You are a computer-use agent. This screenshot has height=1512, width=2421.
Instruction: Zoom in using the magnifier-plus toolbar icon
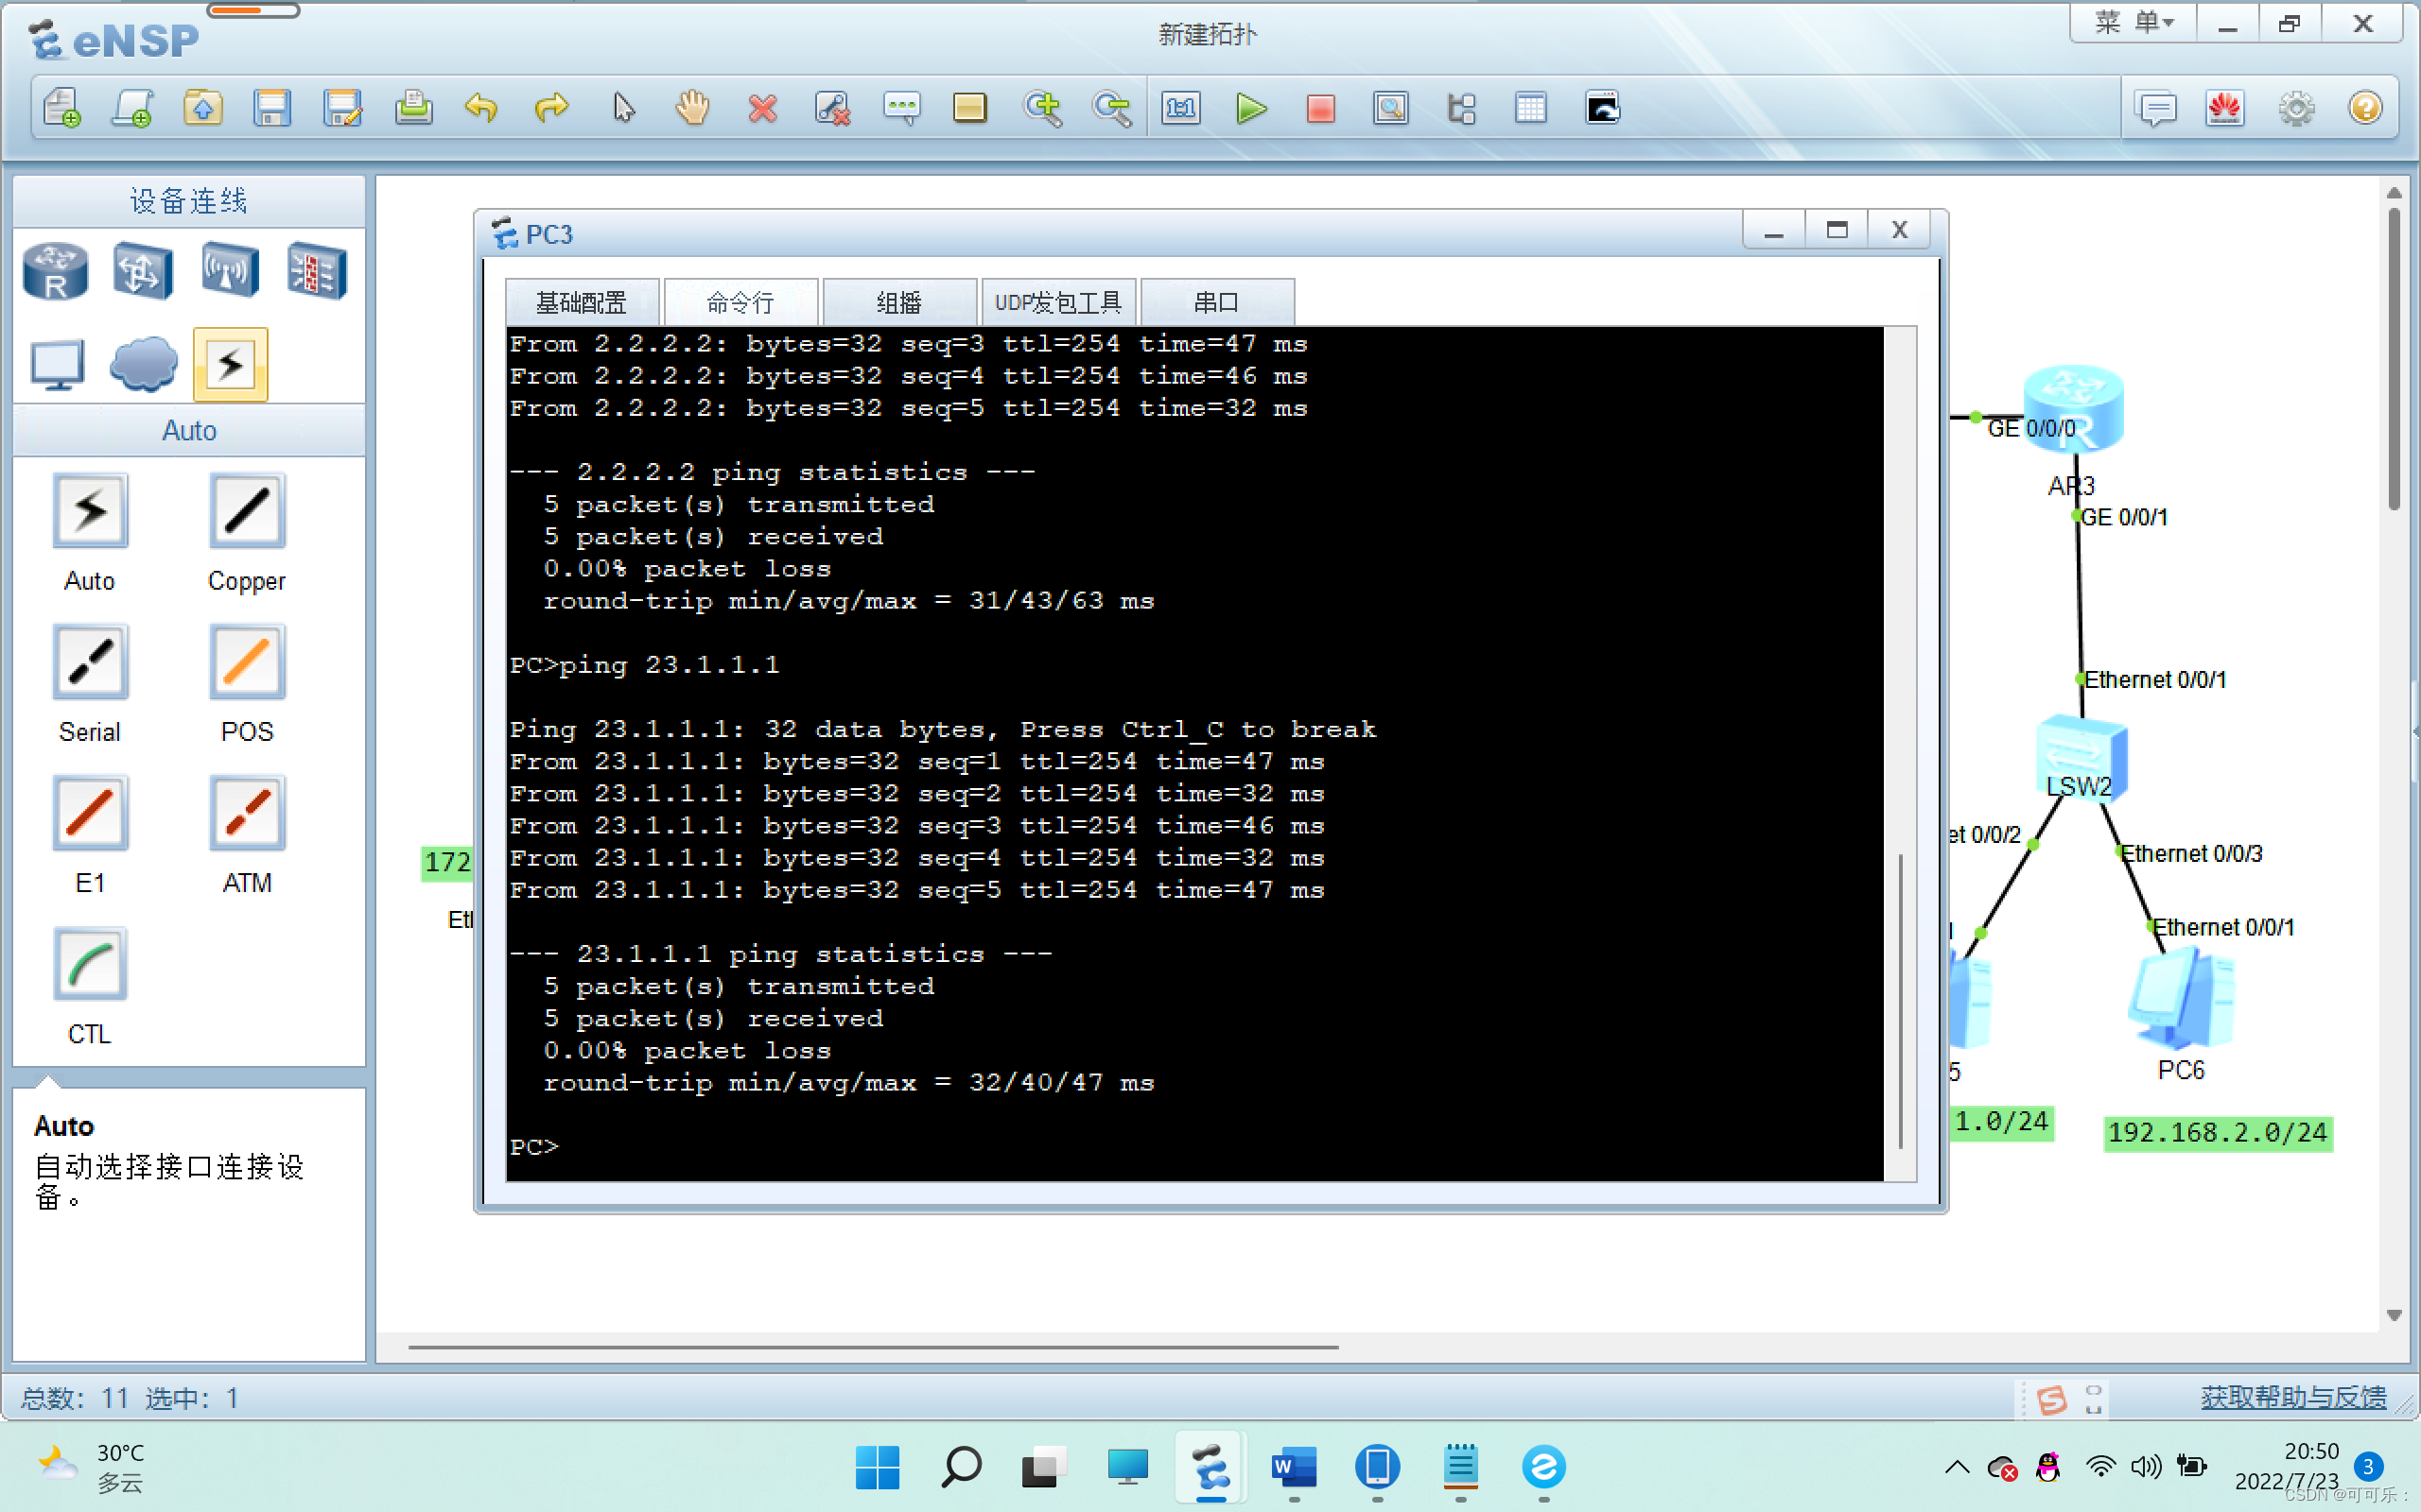(1042, 108)
